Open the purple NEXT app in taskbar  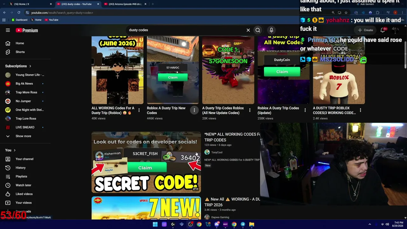[225, 224]
